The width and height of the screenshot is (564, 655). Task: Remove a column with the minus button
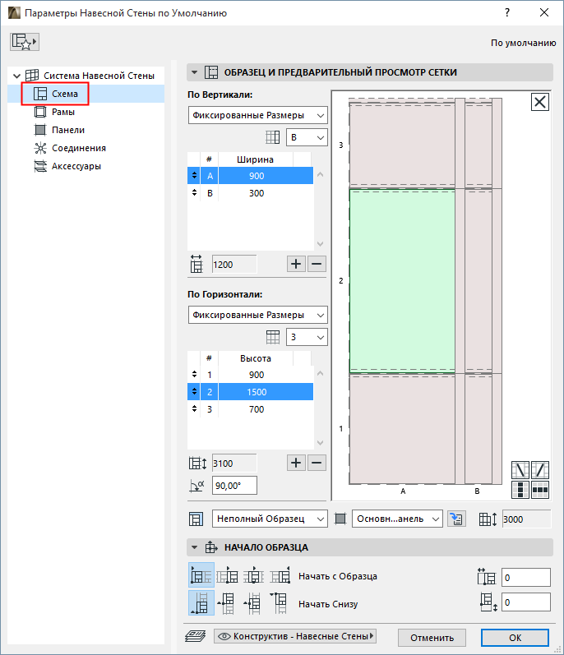pos(317,264)
